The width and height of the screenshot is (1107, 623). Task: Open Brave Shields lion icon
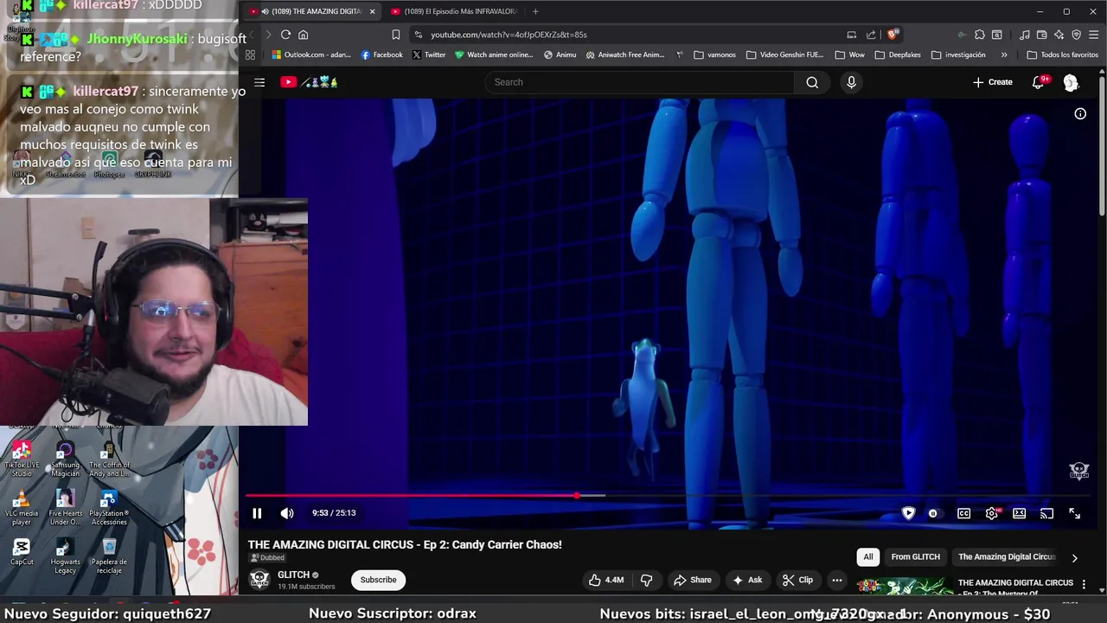click(x=893, y=35)
